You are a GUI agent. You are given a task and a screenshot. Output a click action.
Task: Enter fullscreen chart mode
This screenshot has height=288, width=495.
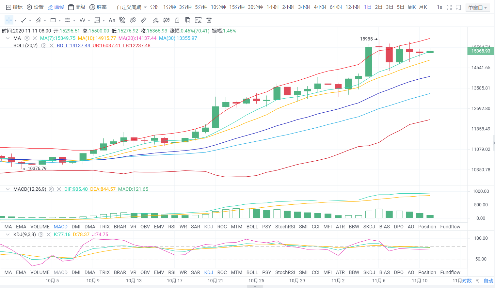[449, 7]
